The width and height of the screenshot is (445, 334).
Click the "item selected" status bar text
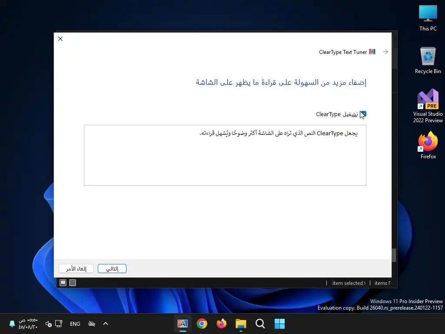point(349,283)
